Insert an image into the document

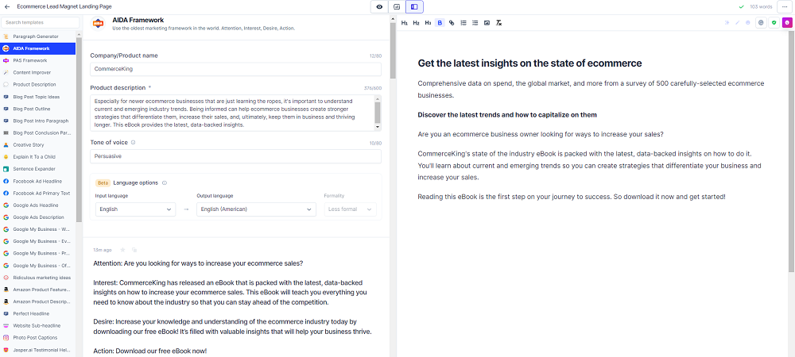(x=487, y=23)
